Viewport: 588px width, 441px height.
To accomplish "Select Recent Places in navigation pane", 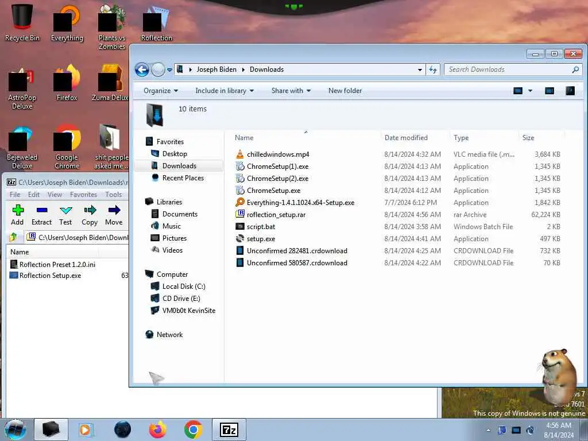I will pyautogui.click(x=183, y=178).
